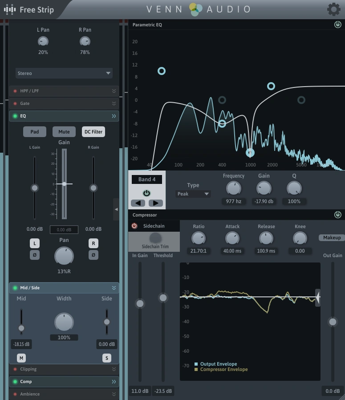
Task: Expand the Ambience section chevron
Action: point(114,394)
